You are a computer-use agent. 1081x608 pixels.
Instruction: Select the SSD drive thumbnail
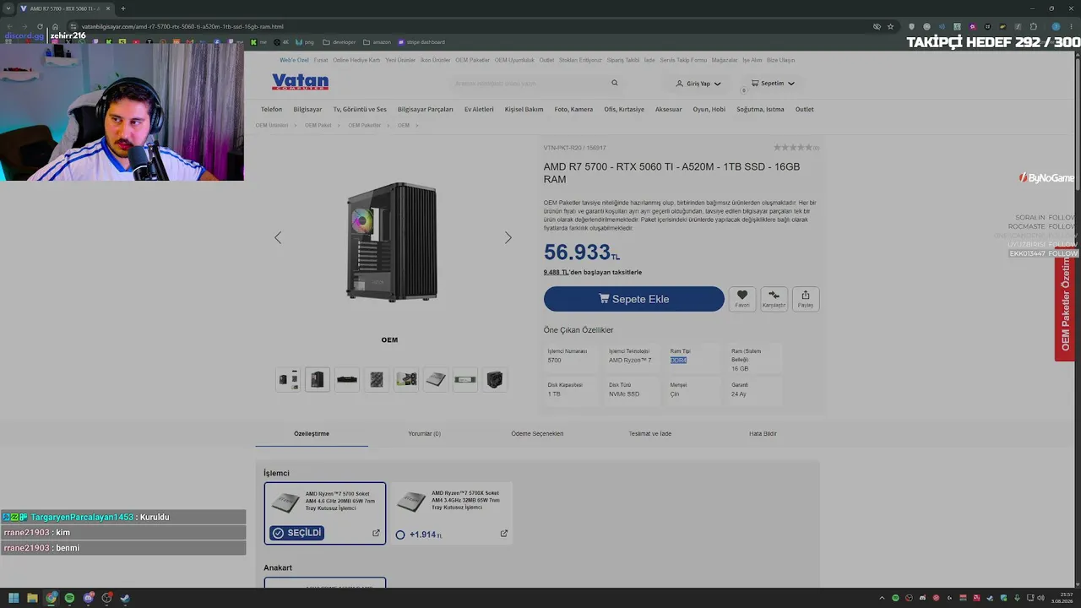465,380
